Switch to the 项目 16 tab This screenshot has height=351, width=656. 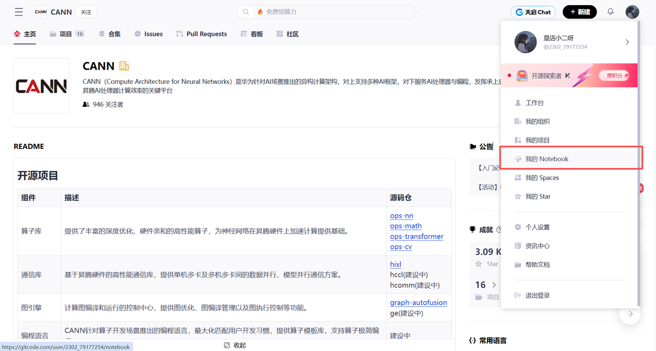(x=67, y=34)
